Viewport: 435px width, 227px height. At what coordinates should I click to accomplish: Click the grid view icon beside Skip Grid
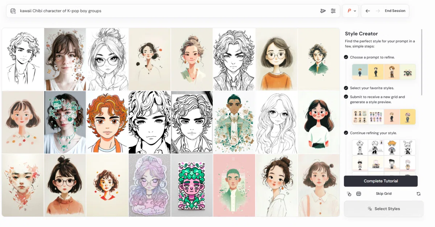pos(359,194)
